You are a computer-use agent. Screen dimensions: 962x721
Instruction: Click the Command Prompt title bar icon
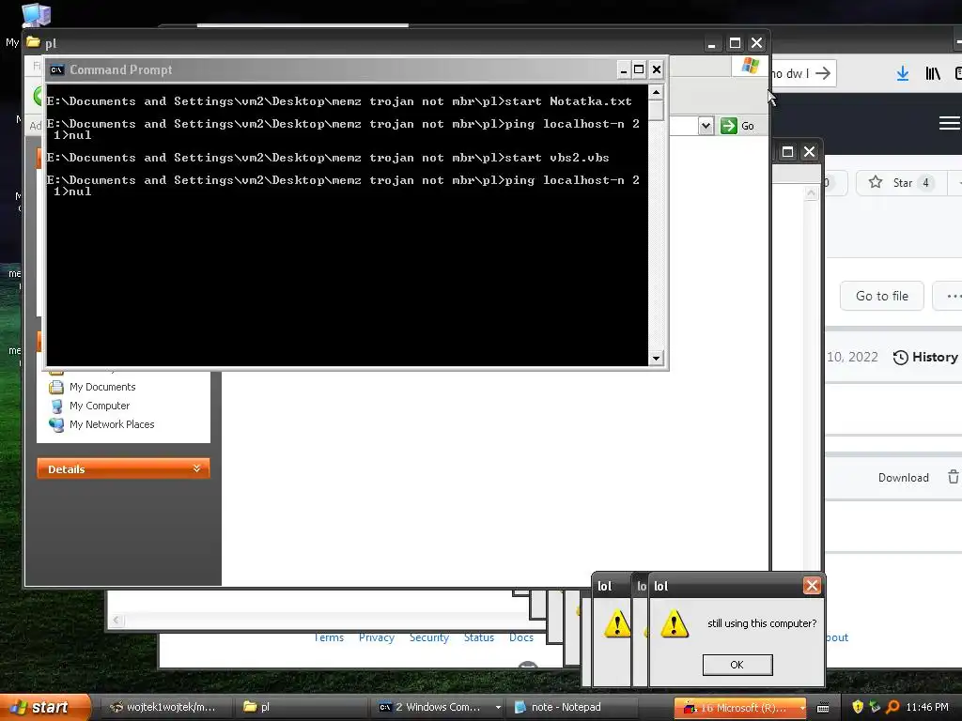pyautogui.click(x=57, y=69)
